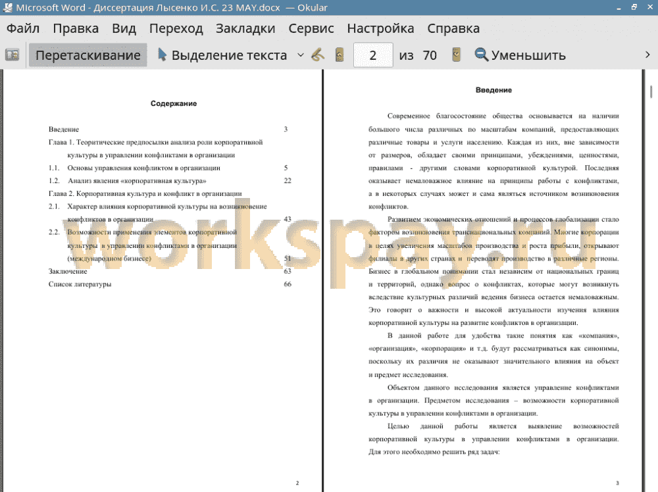The image size is (658, 492).
Task: Click the Содержание heading
Action: [x=174, y=104]
